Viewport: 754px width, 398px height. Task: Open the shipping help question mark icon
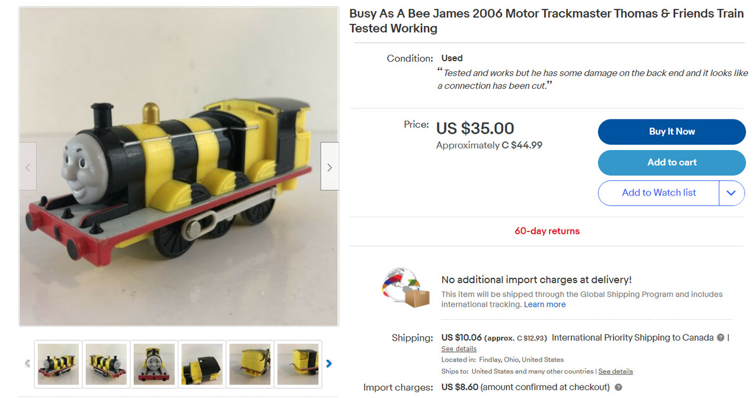pyautogui.click(x=719, y=337)
